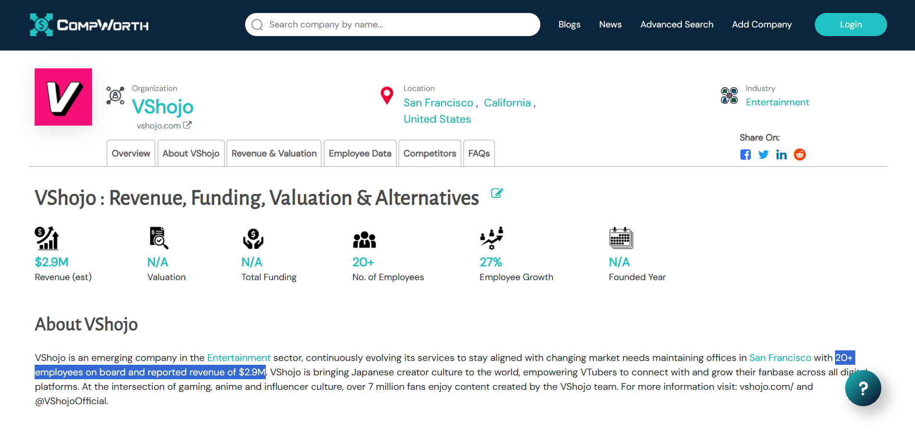Switch to the Overview tab
This screenshot has width=915, height=436.
[x=131, y=153]
